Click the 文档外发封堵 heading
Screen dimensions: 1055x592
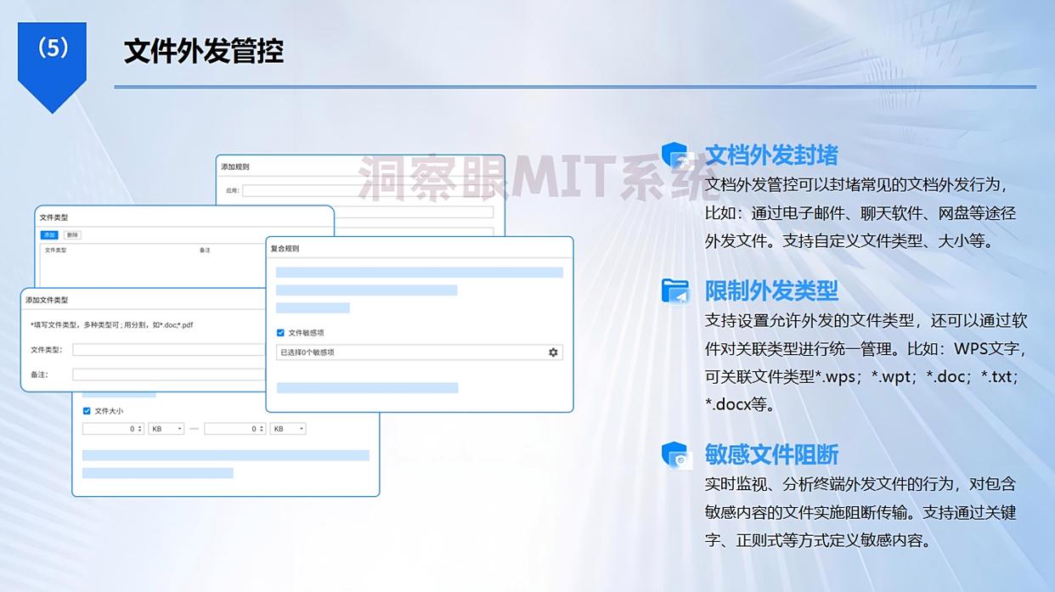(x=771, y=155)
